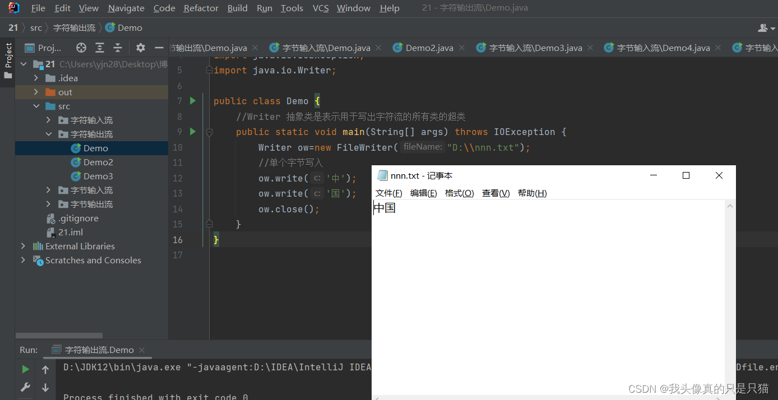Click the wrench icon in Run panel

point(25,387)
